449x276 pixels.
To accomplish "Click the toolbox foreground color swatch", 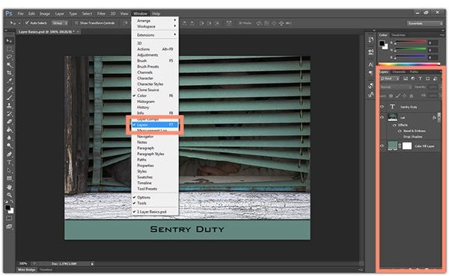I will (7, 208).
